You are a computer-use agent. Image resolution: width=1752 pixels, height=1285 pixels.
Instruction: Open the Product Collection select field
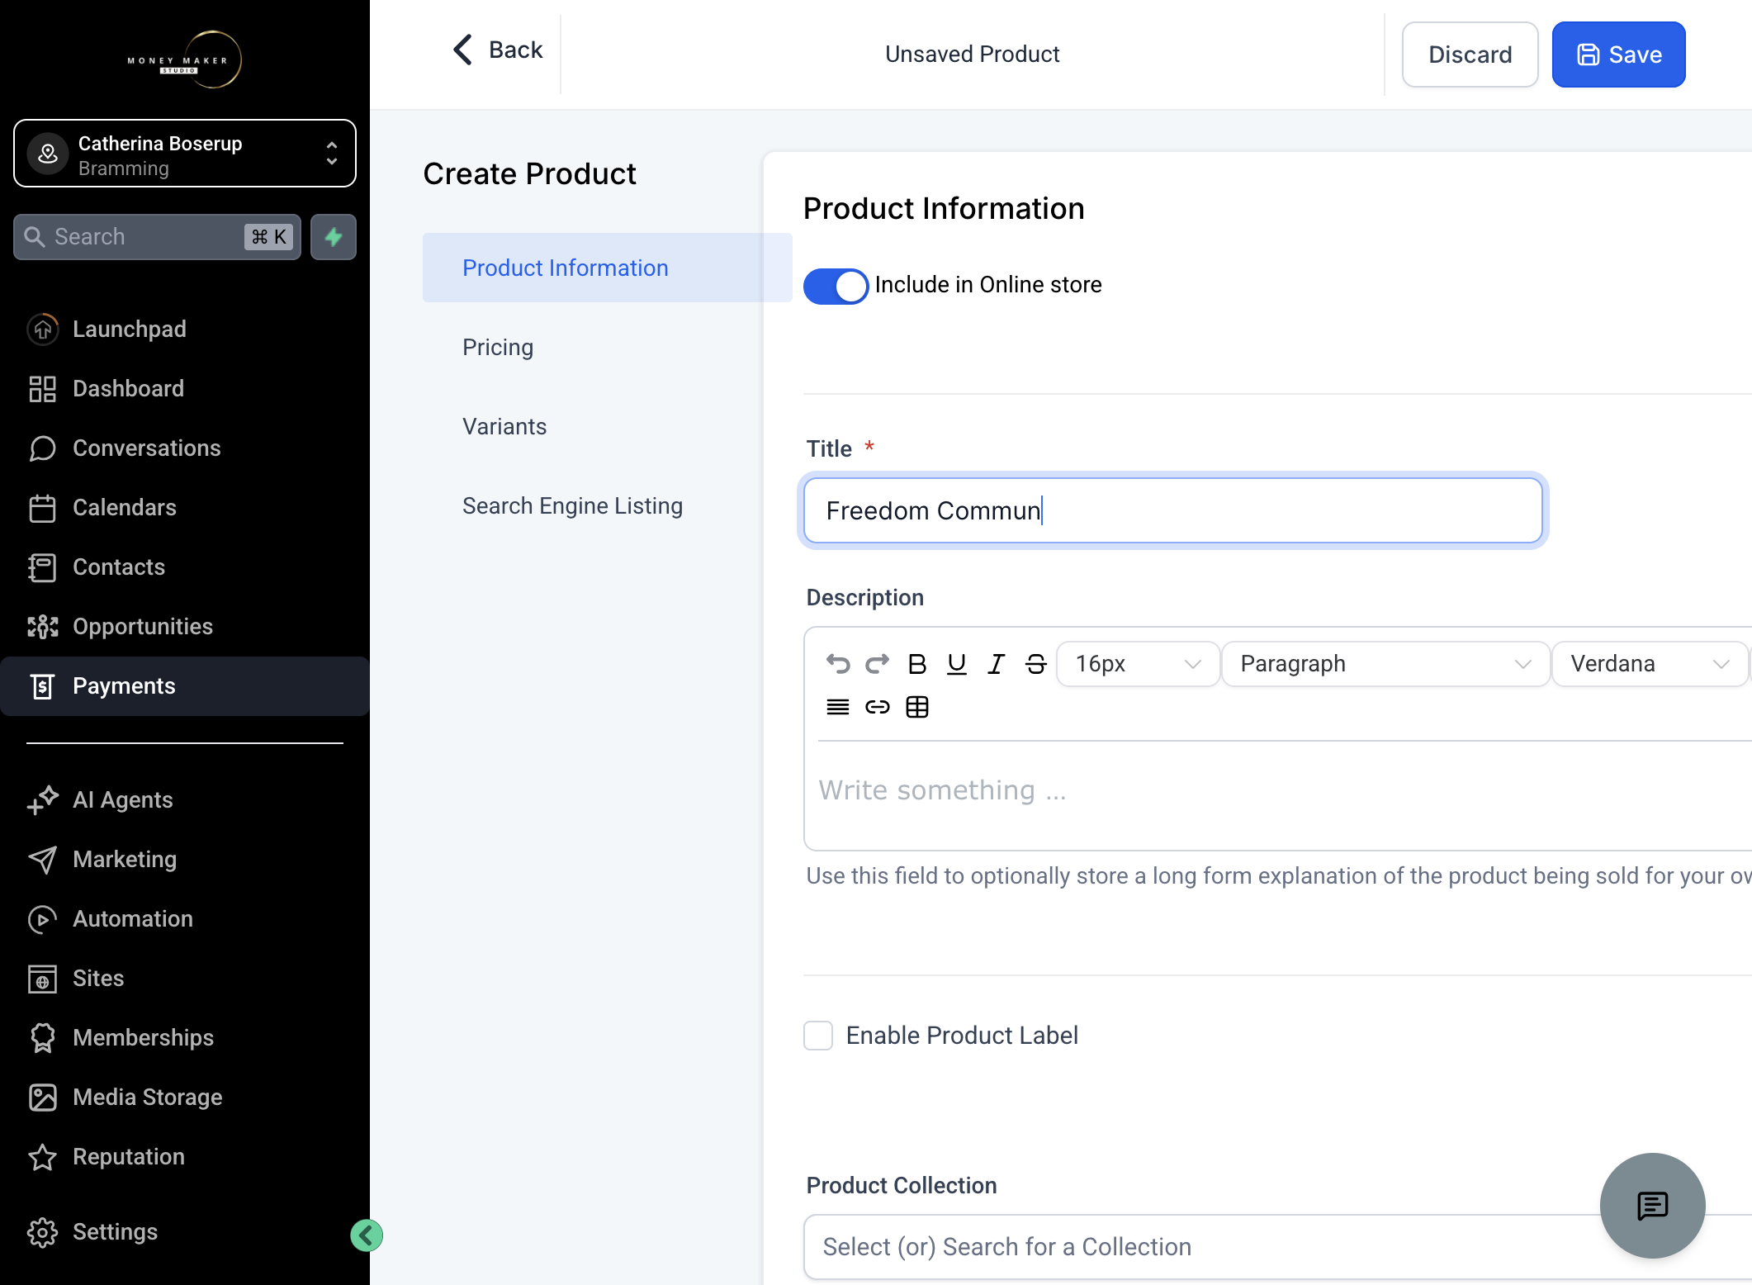pos(1277,1247)
